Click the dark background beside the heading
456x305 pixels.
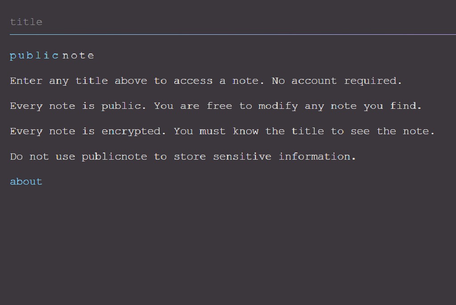pos(267,55)
